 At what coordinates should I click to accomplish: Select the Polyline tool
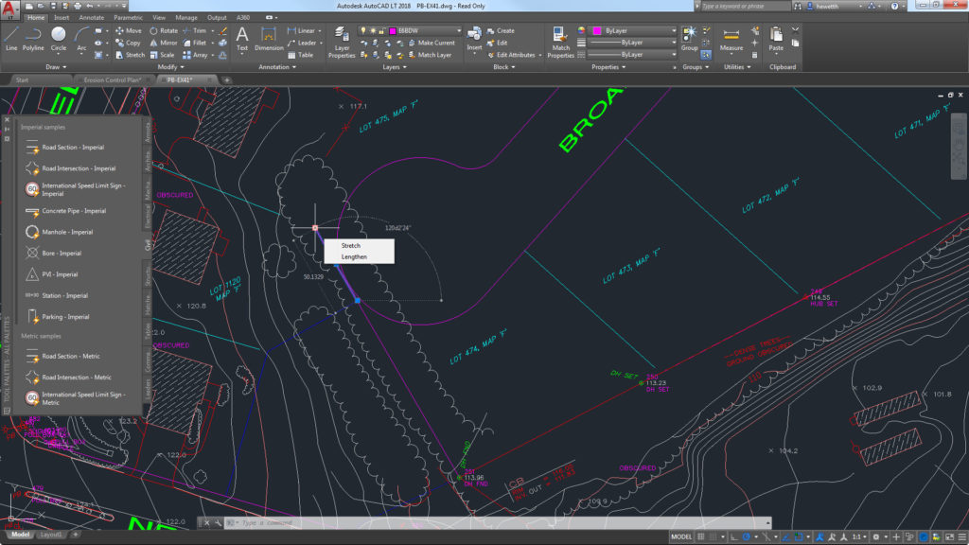tap(33, 38)
